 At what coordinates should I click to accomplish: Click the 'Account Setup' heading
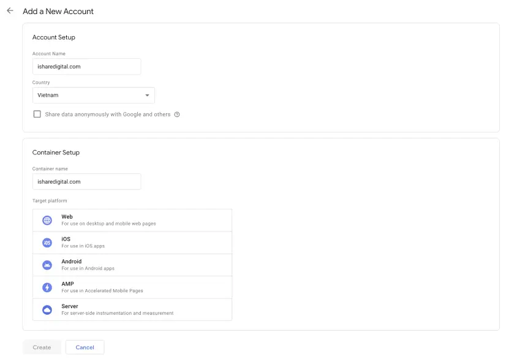point(54,37)
